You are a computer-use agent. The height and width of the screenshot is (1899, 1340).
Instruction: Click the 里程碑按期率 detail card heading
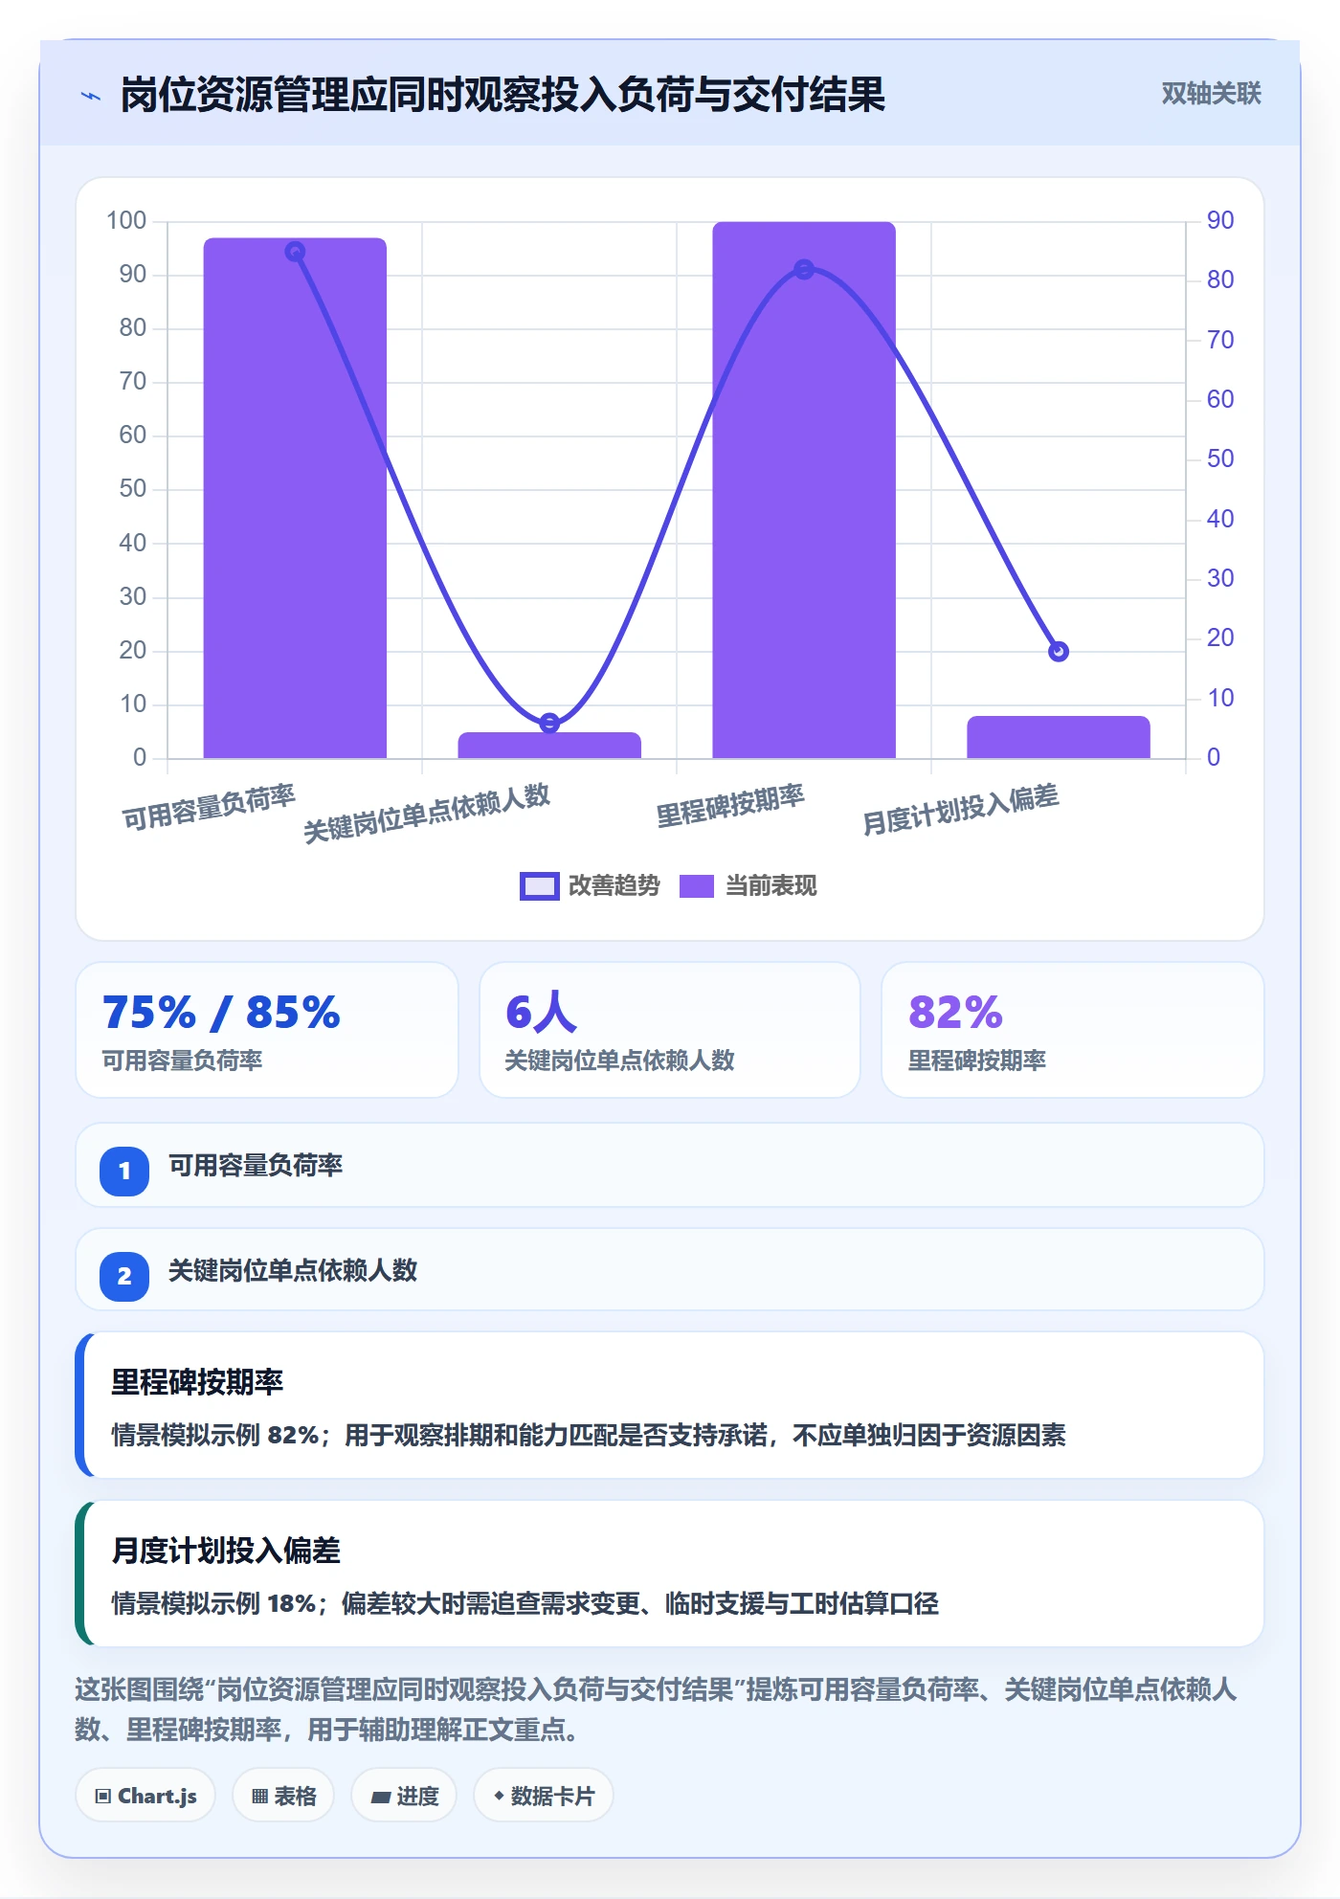[197, 1382]
